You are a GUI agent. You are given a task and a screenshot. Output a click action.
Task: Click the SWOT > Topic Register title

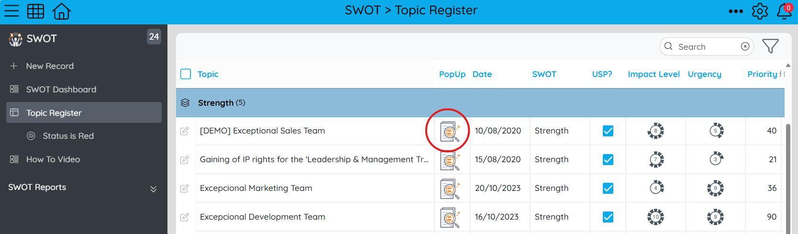411,10
